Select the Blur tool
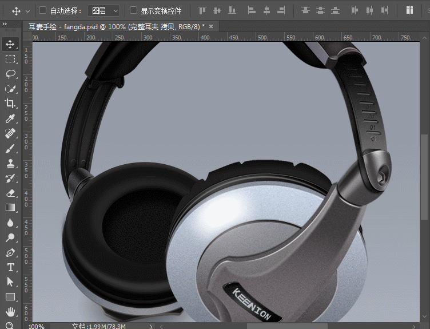This screenshot has height=329, width=430. (x=10, y=223)
